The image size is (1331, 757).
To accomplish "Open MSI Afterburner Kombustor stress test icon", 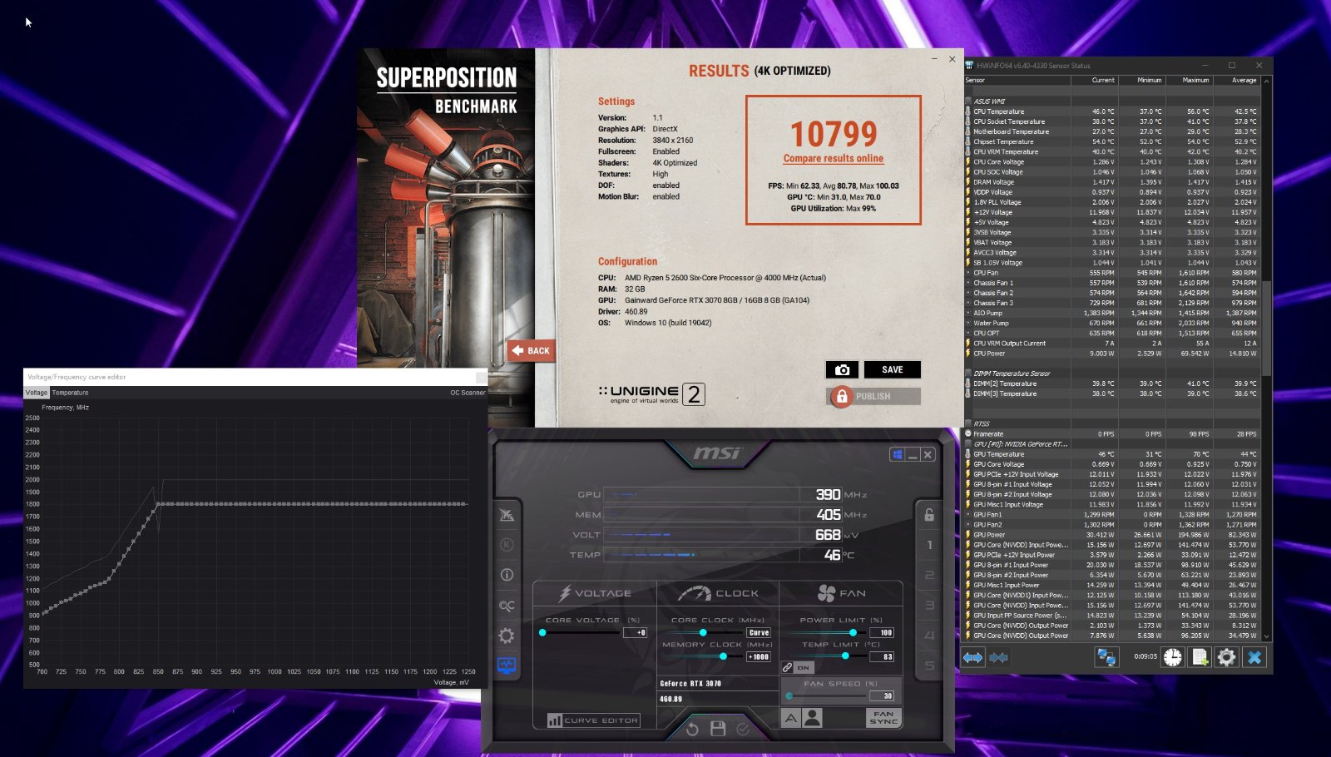I will [507, 545].
